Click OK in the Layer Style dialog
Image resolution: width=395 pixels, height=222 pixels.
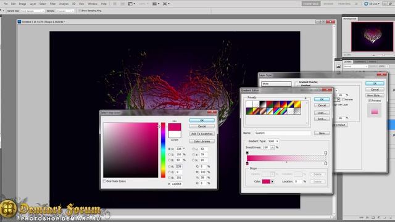[375, 83]
